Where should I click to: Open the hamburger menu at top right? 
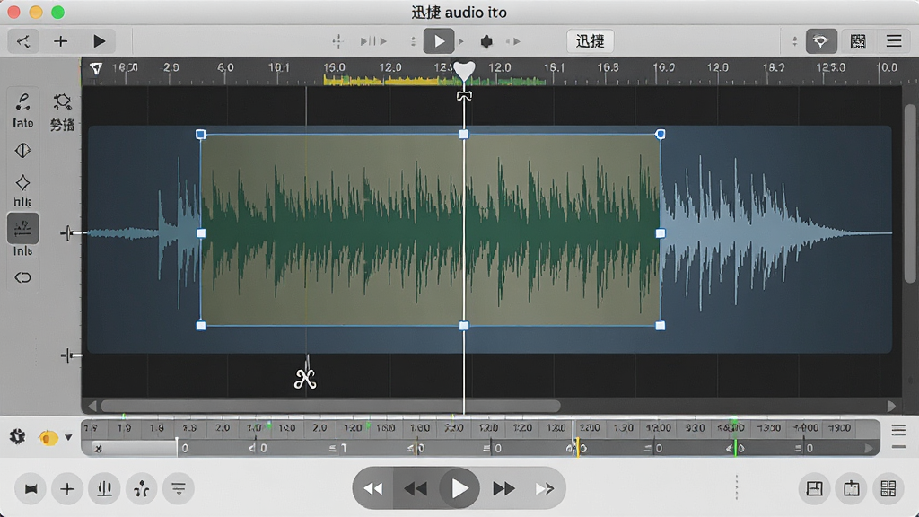[x=894, y=41]
